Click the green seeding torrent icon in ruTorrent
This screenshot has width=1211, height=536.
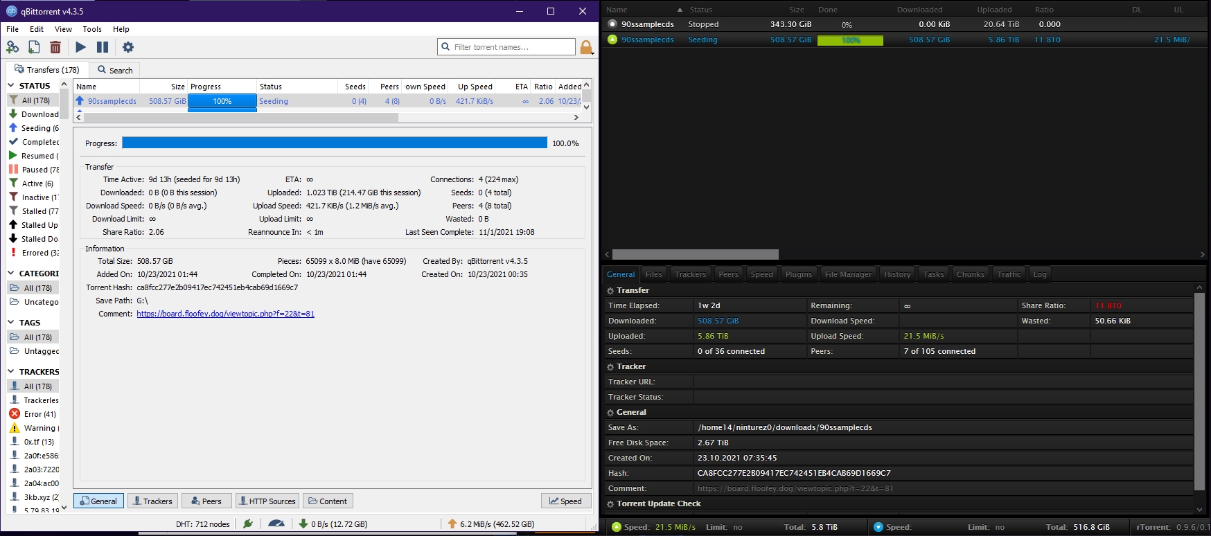(612, 39)
